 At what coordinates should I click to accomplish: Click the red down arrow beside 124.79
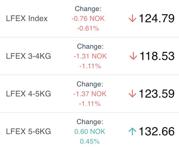[x=132, y=18]
